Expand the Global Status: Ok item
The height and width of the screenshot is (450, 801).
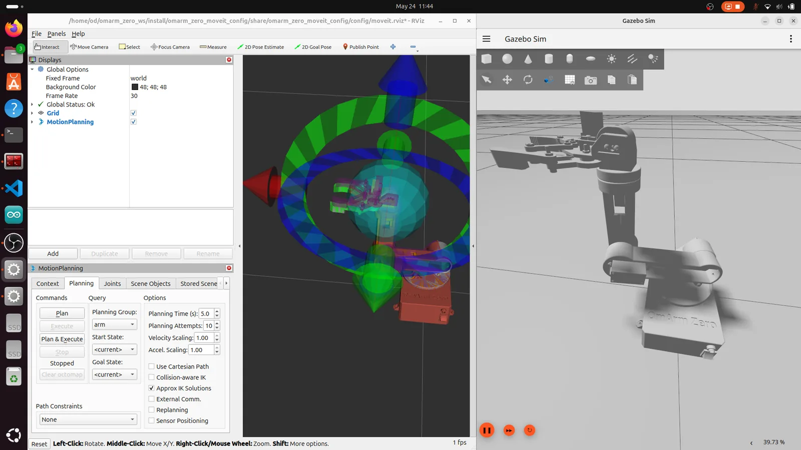[32, 104]
